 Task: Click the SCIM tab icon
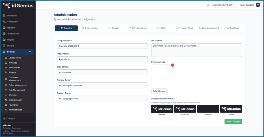[x=158, y=28]
